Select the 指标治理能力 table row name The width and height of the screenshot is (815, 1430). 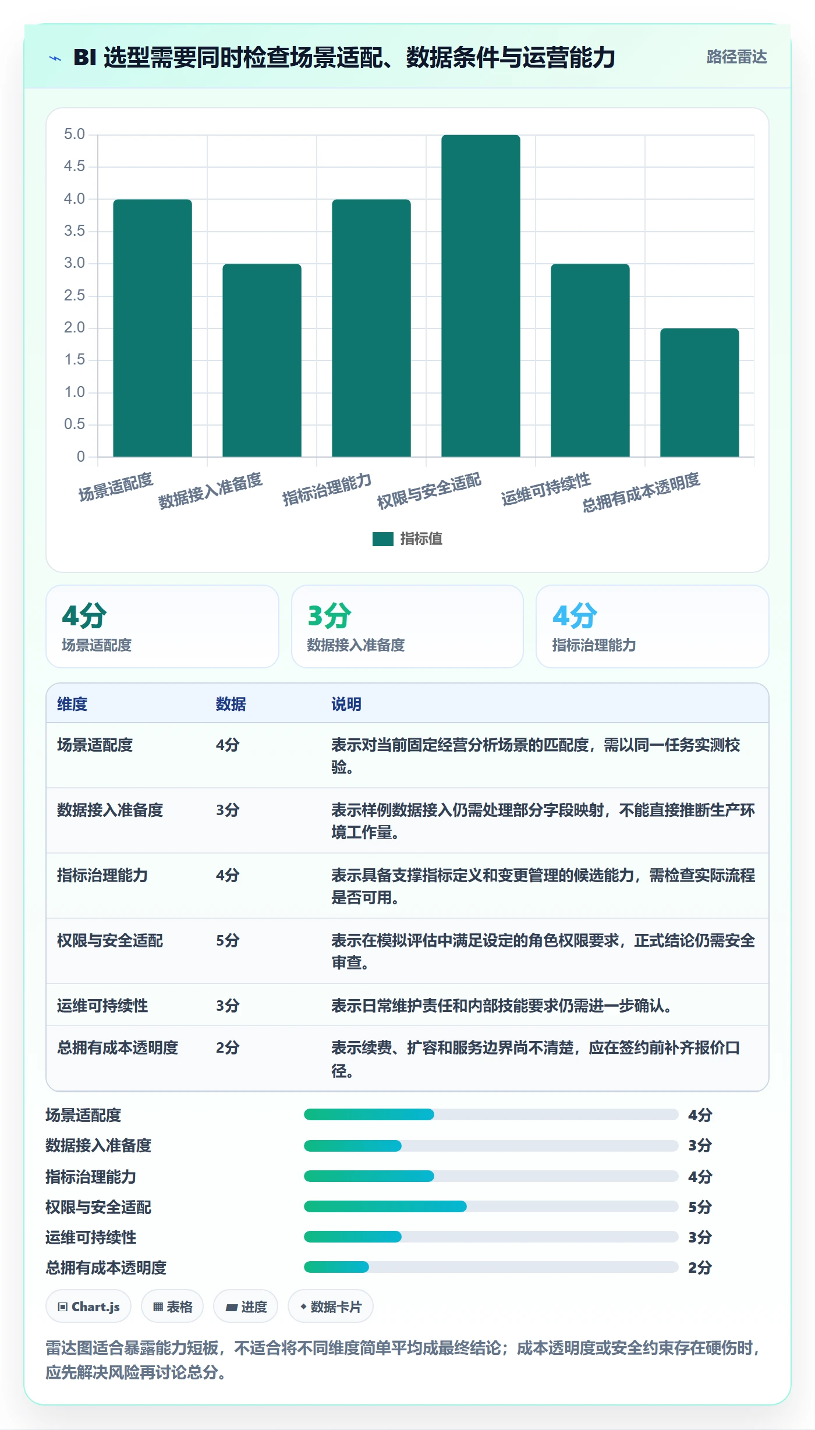(102, 875)
